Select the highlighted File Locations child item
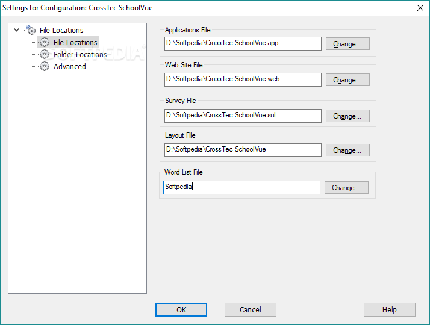Image resolution: width=430 pixels, height=325 pixels. coord(75,42)
